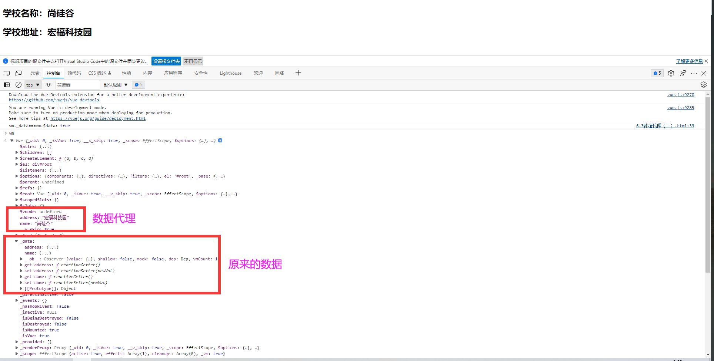This screenshot has width=714, height=361.
Task: Open the console sidebar panel icon
Action: pyautogui.click(x=7, y=85)
